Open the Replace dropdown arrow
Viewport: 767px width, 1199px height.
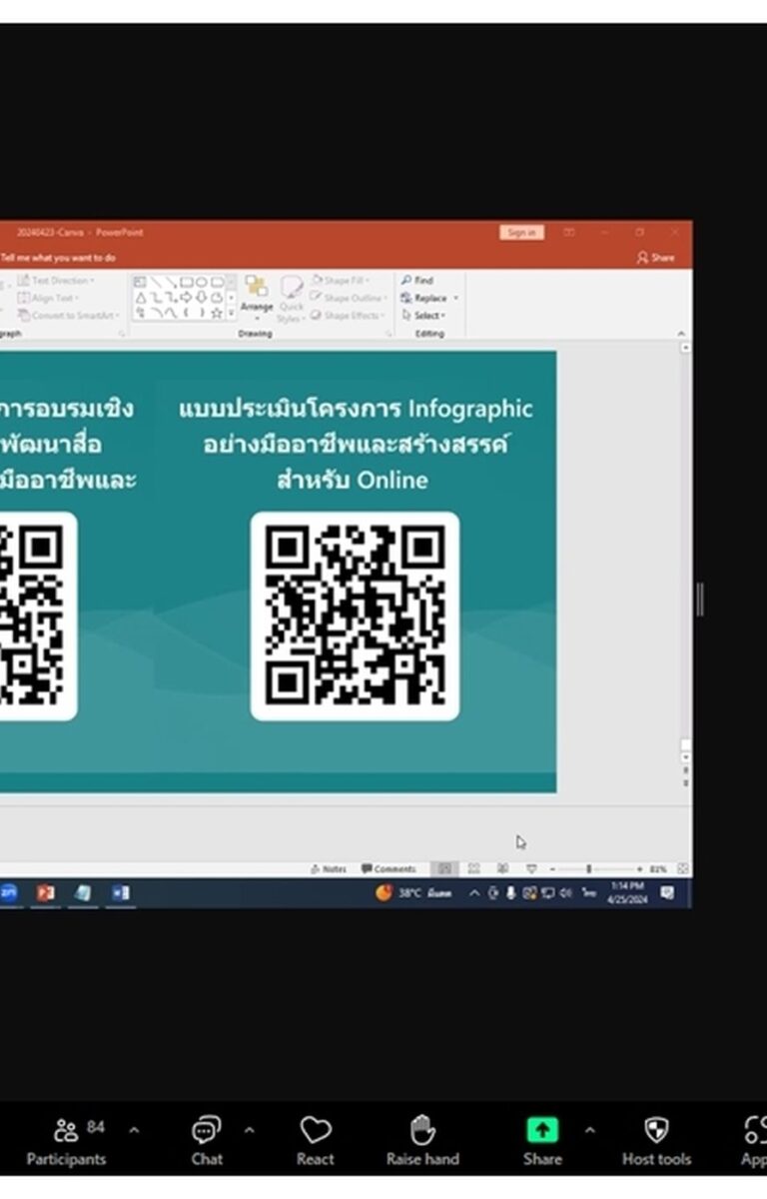[x=456, y=298]
